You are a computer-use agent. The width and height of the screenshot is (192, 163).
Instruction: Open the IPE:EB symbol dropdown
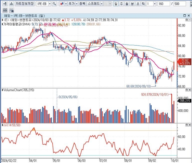pos(50,4)
